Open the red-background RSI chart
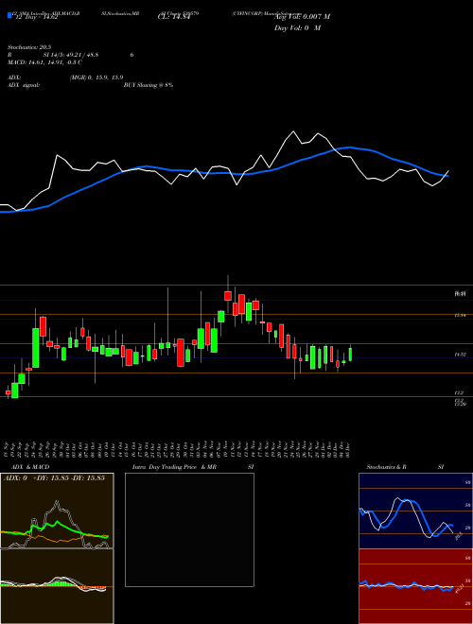Screen dimensions: 473x624 (415, 586)
